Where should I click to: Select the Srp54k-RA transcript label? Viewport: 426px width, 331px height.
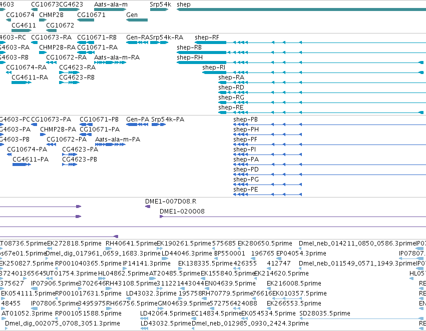167,37
